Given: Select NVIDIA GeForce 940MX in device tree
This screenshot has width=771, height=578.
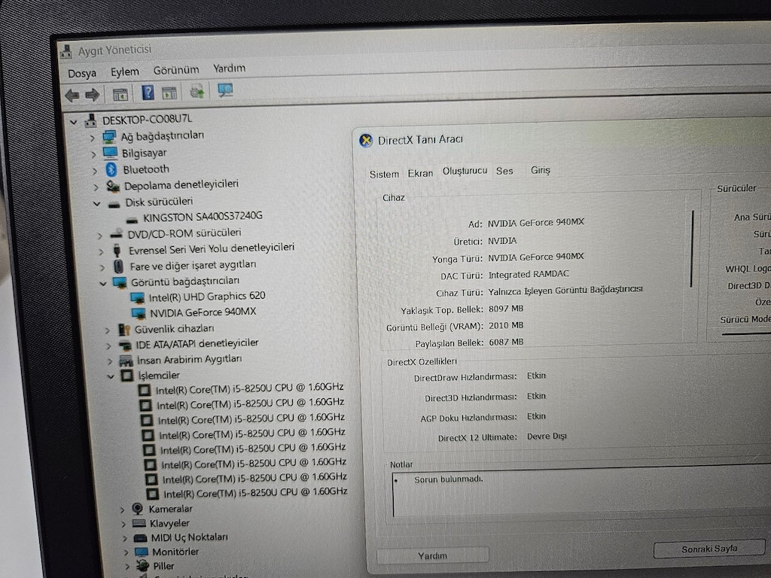Looking at the screenshot, I should coord(203,312).
